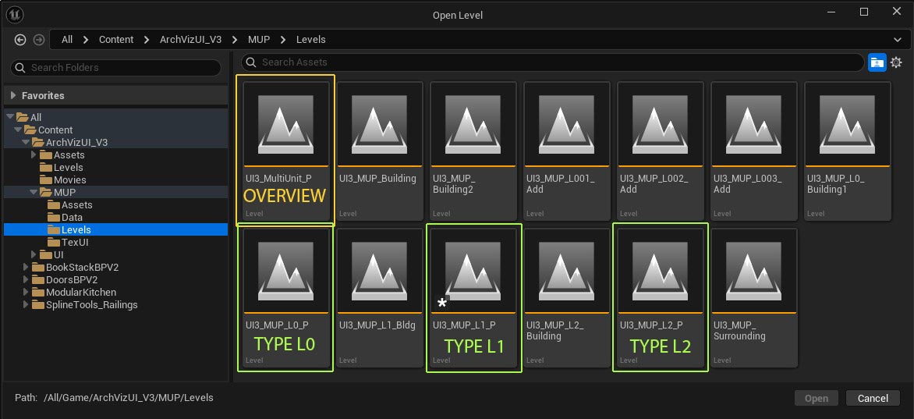
Task: Select Assets folder under MUP
Action: coord(115,205)
